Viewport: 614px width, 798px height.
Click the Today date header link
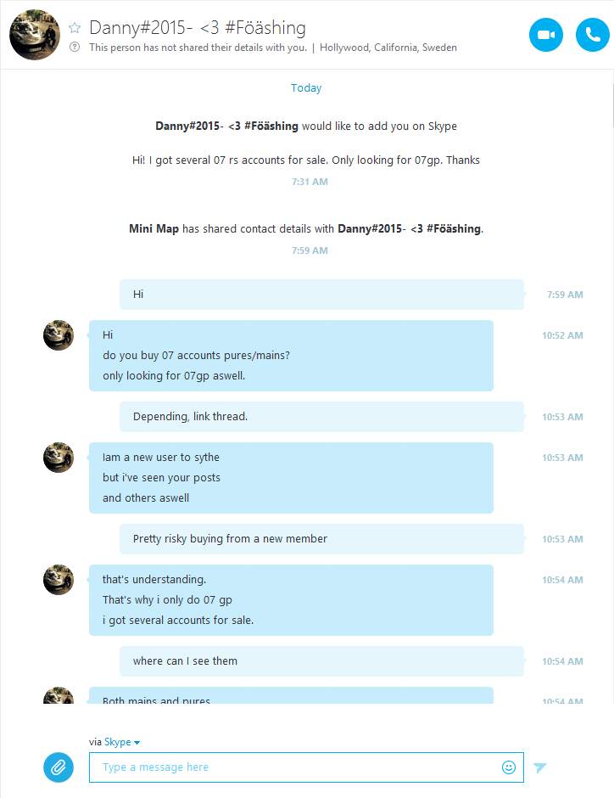coord(306,87)
